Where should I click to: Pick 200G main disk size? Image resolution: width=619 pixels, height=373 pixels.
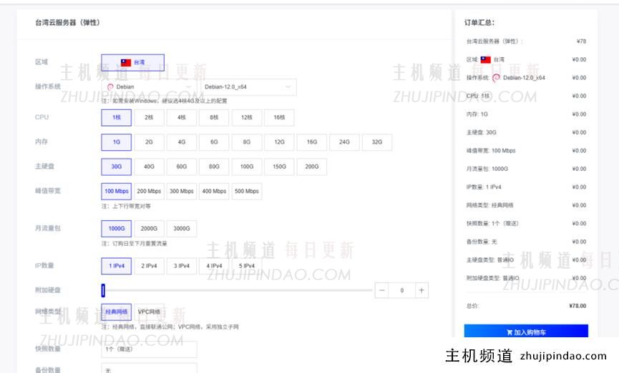(312, 166)
